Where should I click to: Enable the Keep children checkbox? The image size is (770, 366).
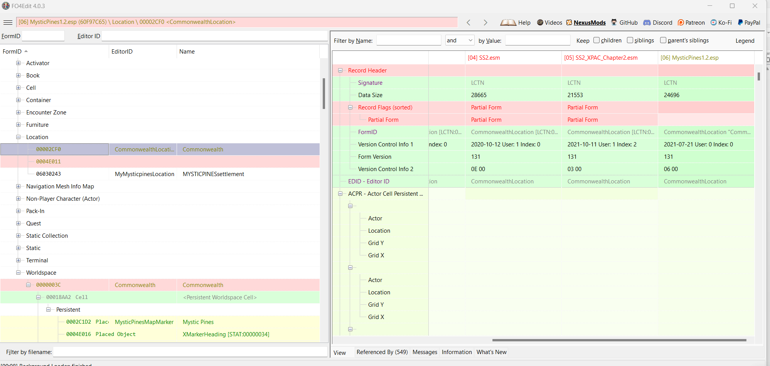pos(596,40)
